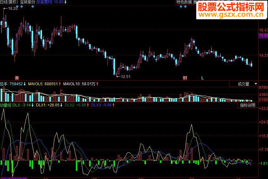Click the red up arrow after DLX2 +6.99

(x=88, y=105)
